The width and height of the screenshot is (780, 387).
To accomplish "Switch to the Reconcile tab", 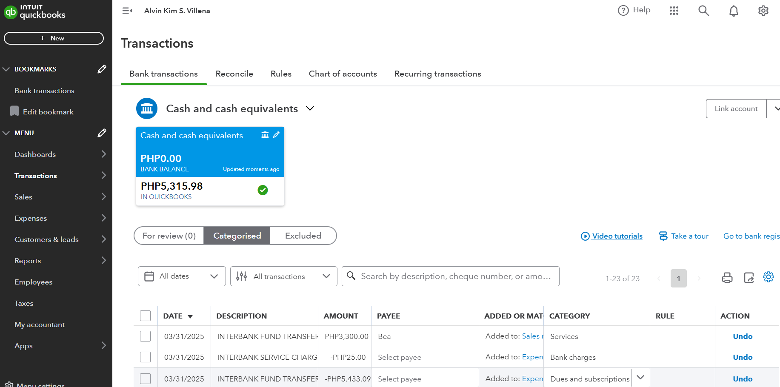I will 234,74.
